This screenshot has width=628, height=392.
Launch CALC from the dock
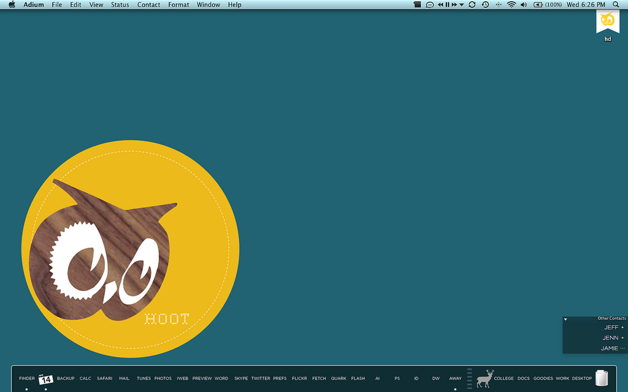(85, 379)
